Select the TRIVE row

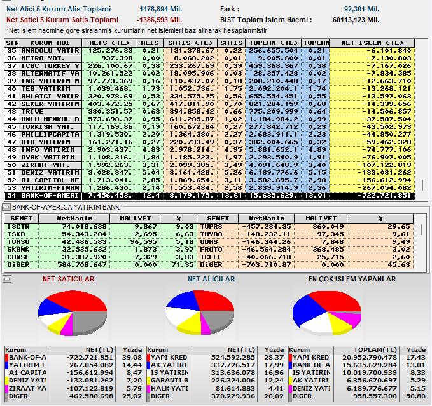click(209, 112)
